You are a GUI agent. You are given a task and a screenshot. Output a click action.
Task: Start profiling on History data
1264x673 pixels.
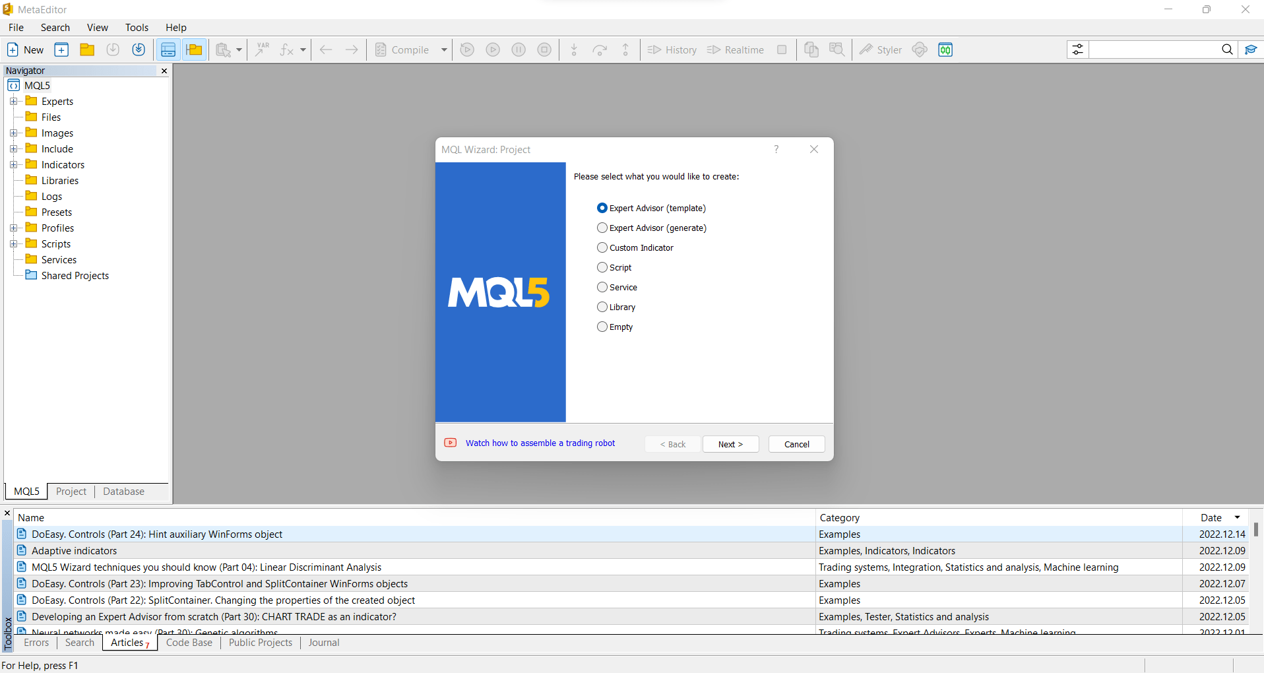coord(672,49)
